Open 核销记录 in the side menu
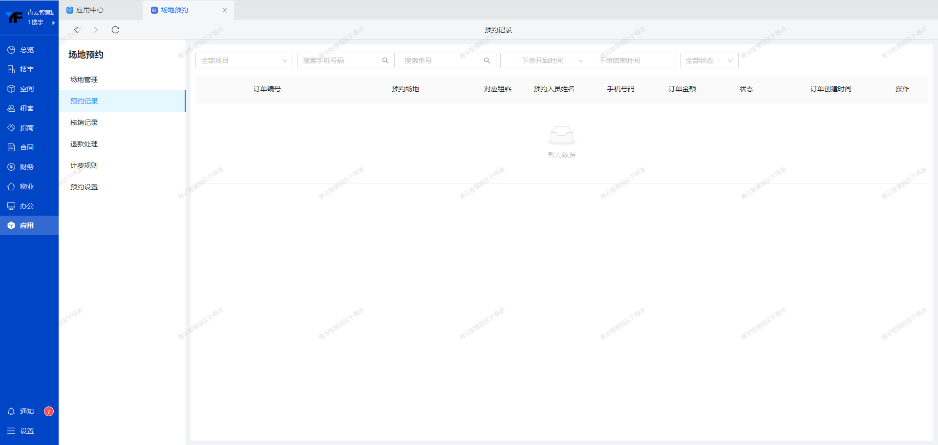 click(x=84, y=122)
